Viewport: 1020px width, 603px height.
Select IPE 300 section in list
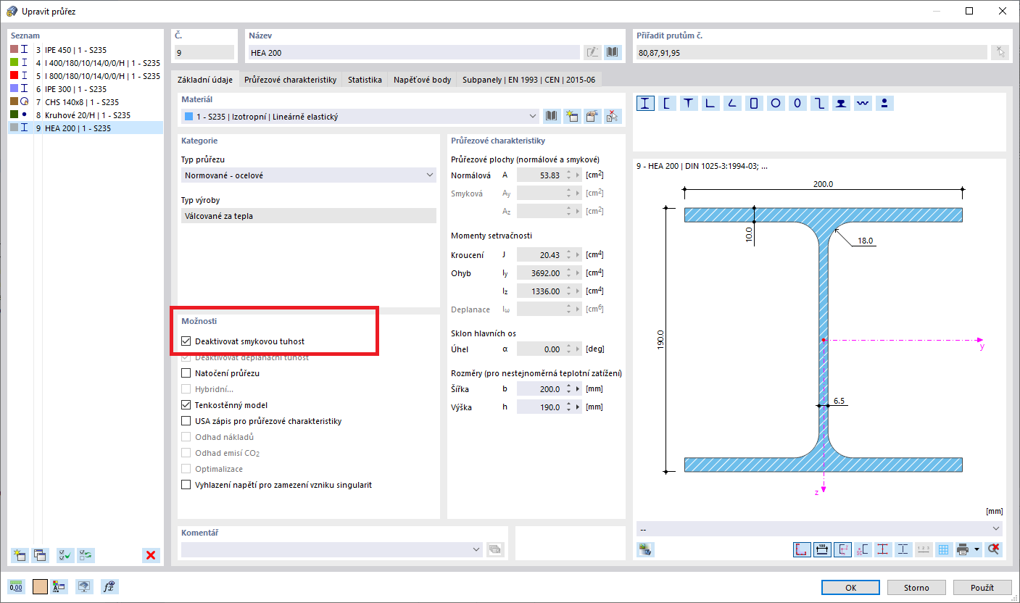coord(86,88)
